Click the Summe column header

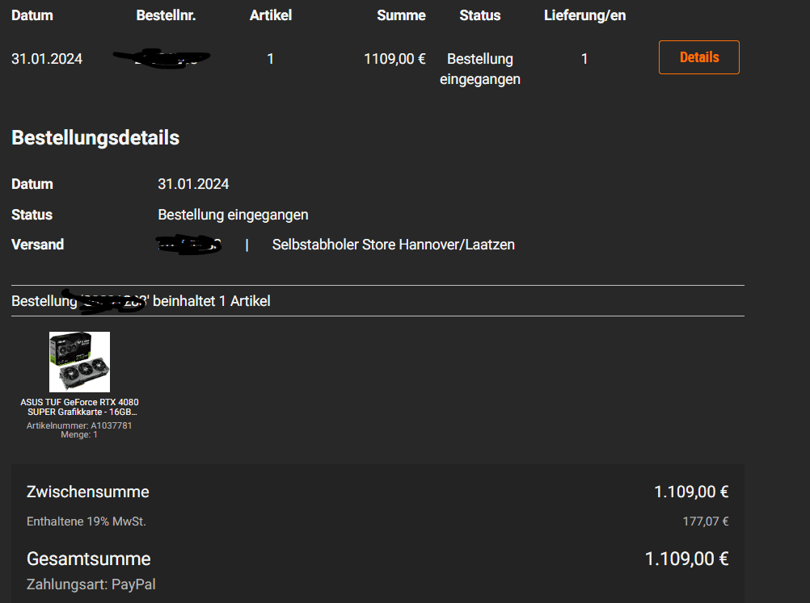(x=402, y=15)
